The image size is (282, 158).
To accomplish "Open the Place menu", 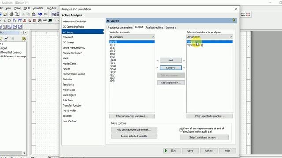I will point(18,8).
